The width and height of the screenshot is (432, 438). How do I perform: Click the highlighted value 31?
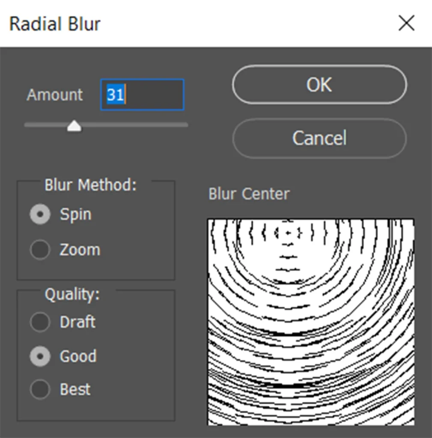(x=115, y=95)
